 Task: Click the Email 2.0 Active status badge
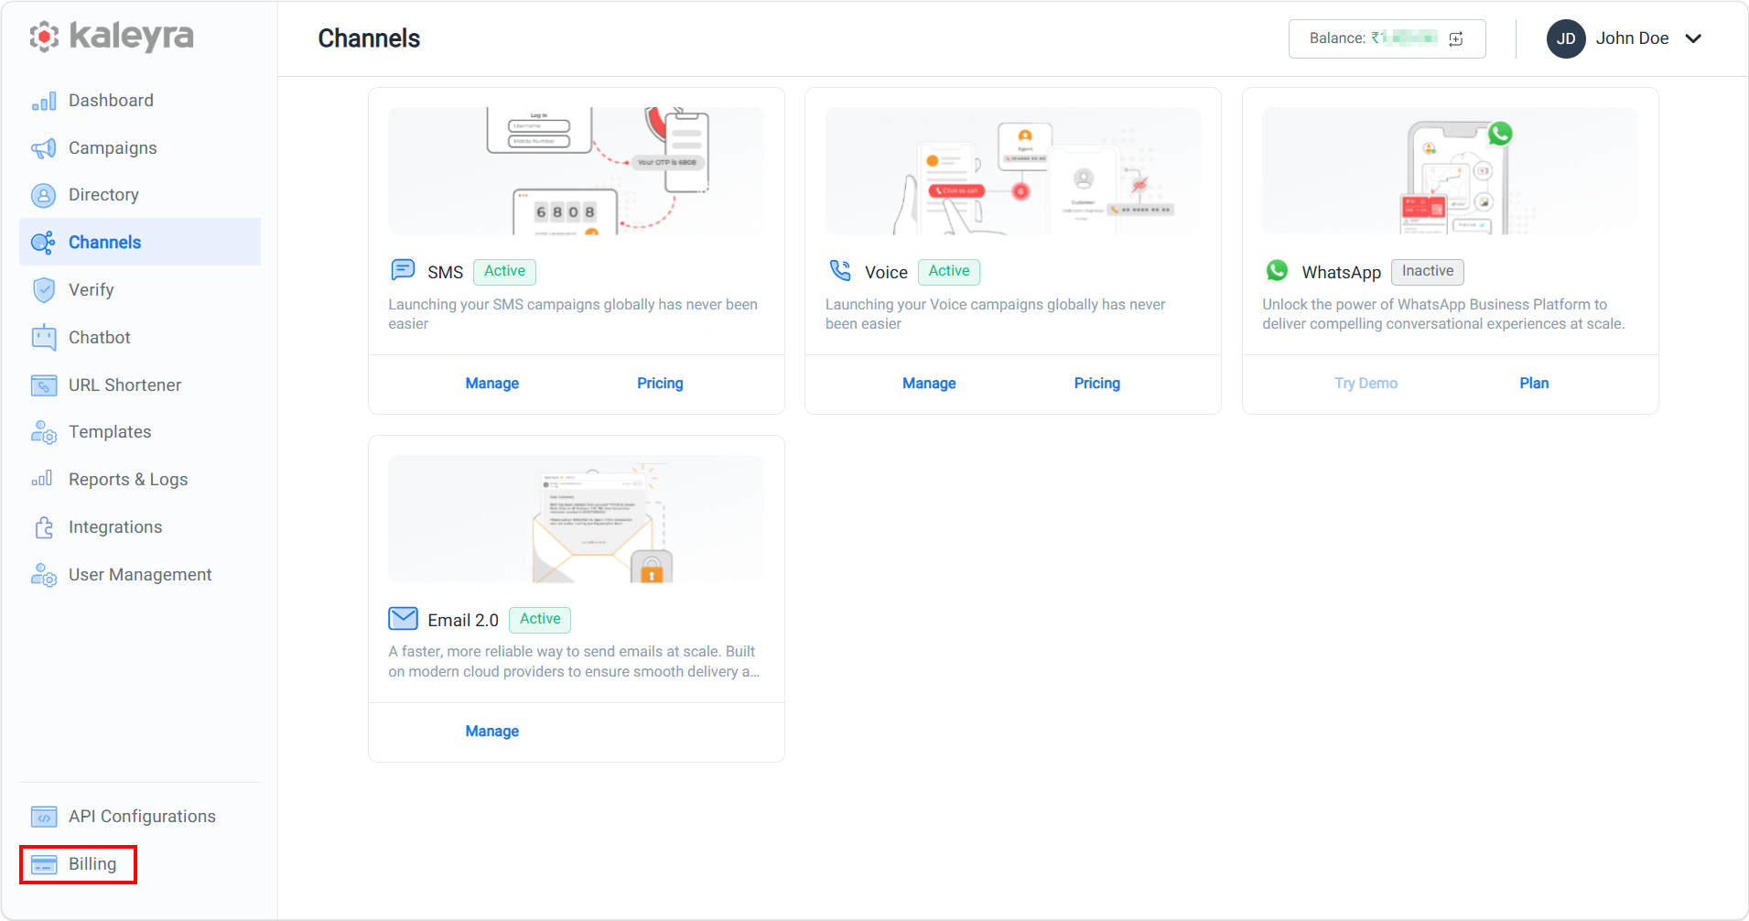pos(540,619)
